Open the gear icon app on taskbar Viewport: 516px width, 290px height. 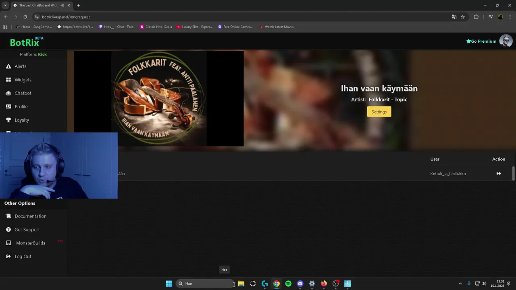(312, 284)
